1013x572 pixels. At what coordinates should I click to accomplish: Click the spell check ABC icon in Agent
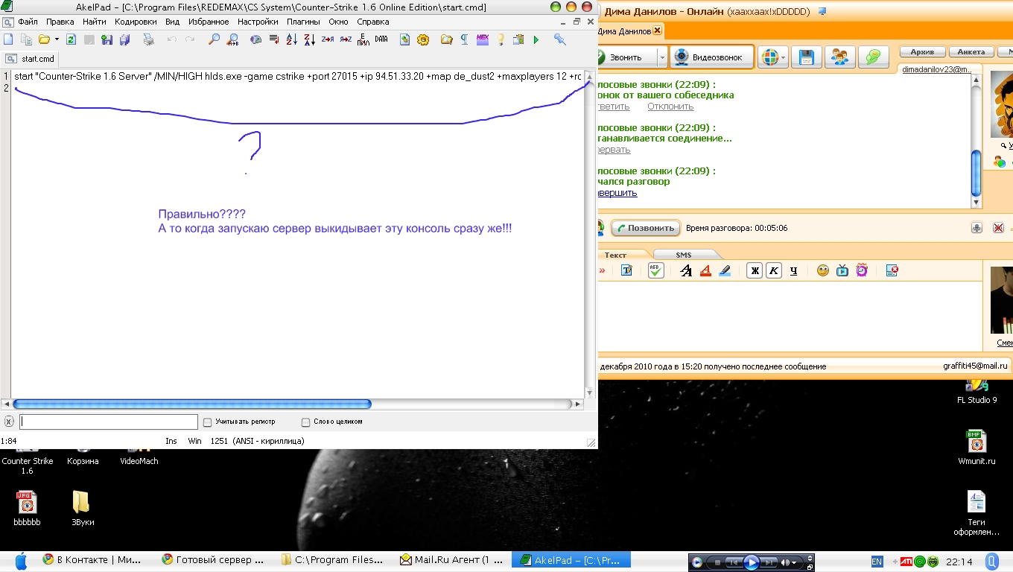coord(655,271)
